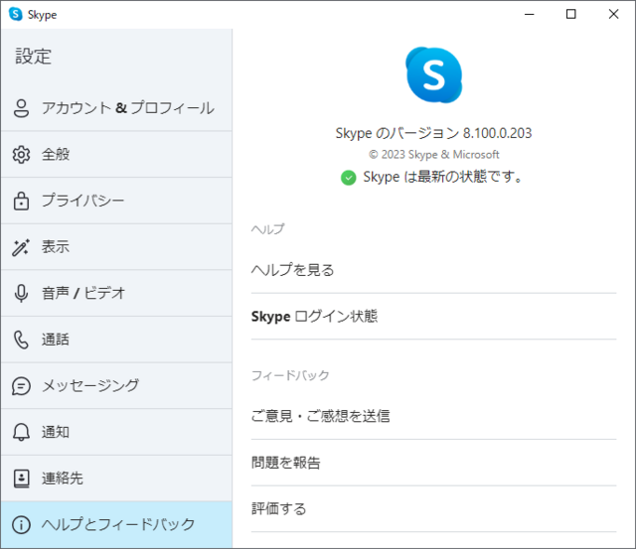Go to the 音声 / ビデオ settings tab
The height and width of the screenshot is (549, 636).
116,293
